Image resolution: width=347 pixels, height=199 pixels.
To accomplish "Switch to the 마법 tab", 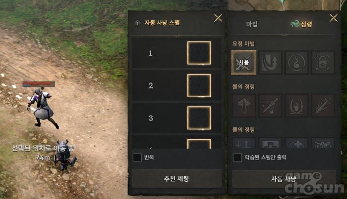I will point(252,24).
